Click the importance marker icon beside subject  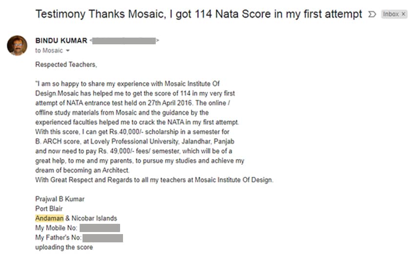pos(372,14)
